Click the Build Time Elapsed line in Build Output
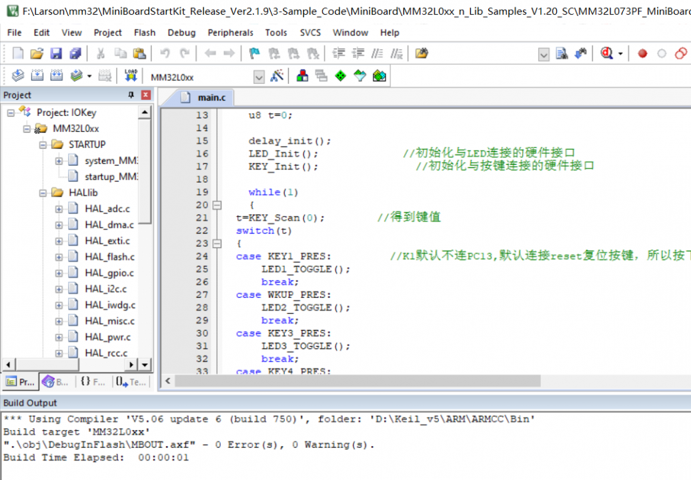The image size is (691, 480). click(95, 458)
